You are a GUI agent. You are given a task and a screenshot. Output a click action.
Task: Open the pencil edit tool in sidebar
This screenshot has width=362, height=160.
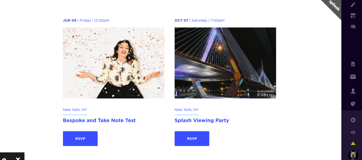353,5
